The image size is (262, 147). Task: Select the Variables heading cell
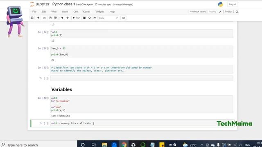coord(62,89)
